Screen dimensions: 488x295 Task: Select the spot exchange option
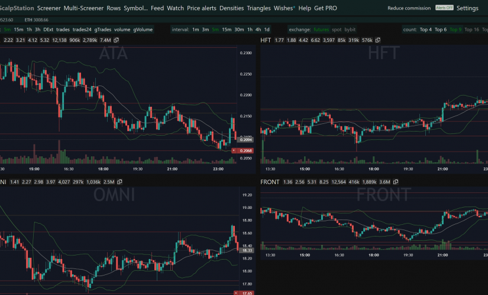337,29
